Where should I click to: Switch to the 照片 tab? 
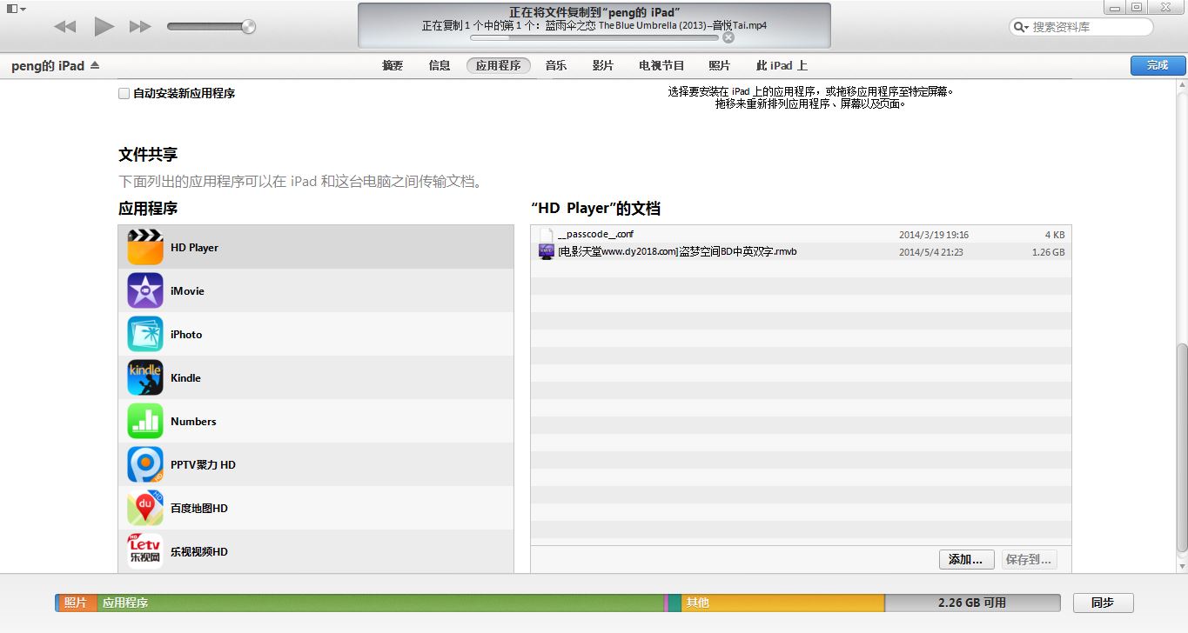[719, 65]
